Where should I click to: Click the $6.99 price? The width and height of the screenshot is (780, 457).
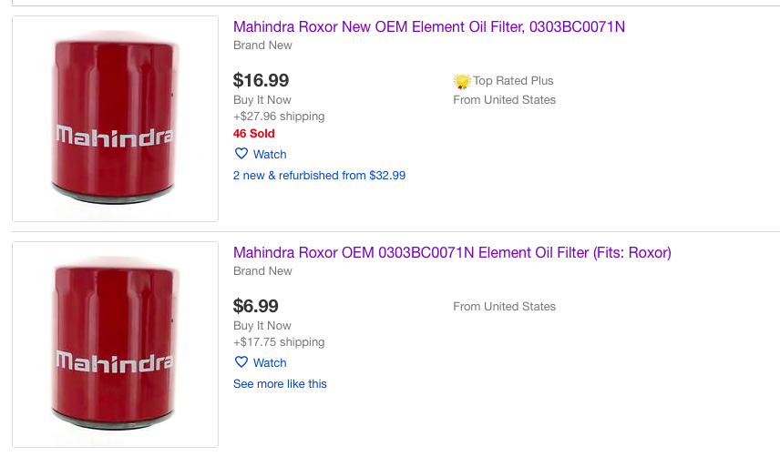tap(256, 306)
